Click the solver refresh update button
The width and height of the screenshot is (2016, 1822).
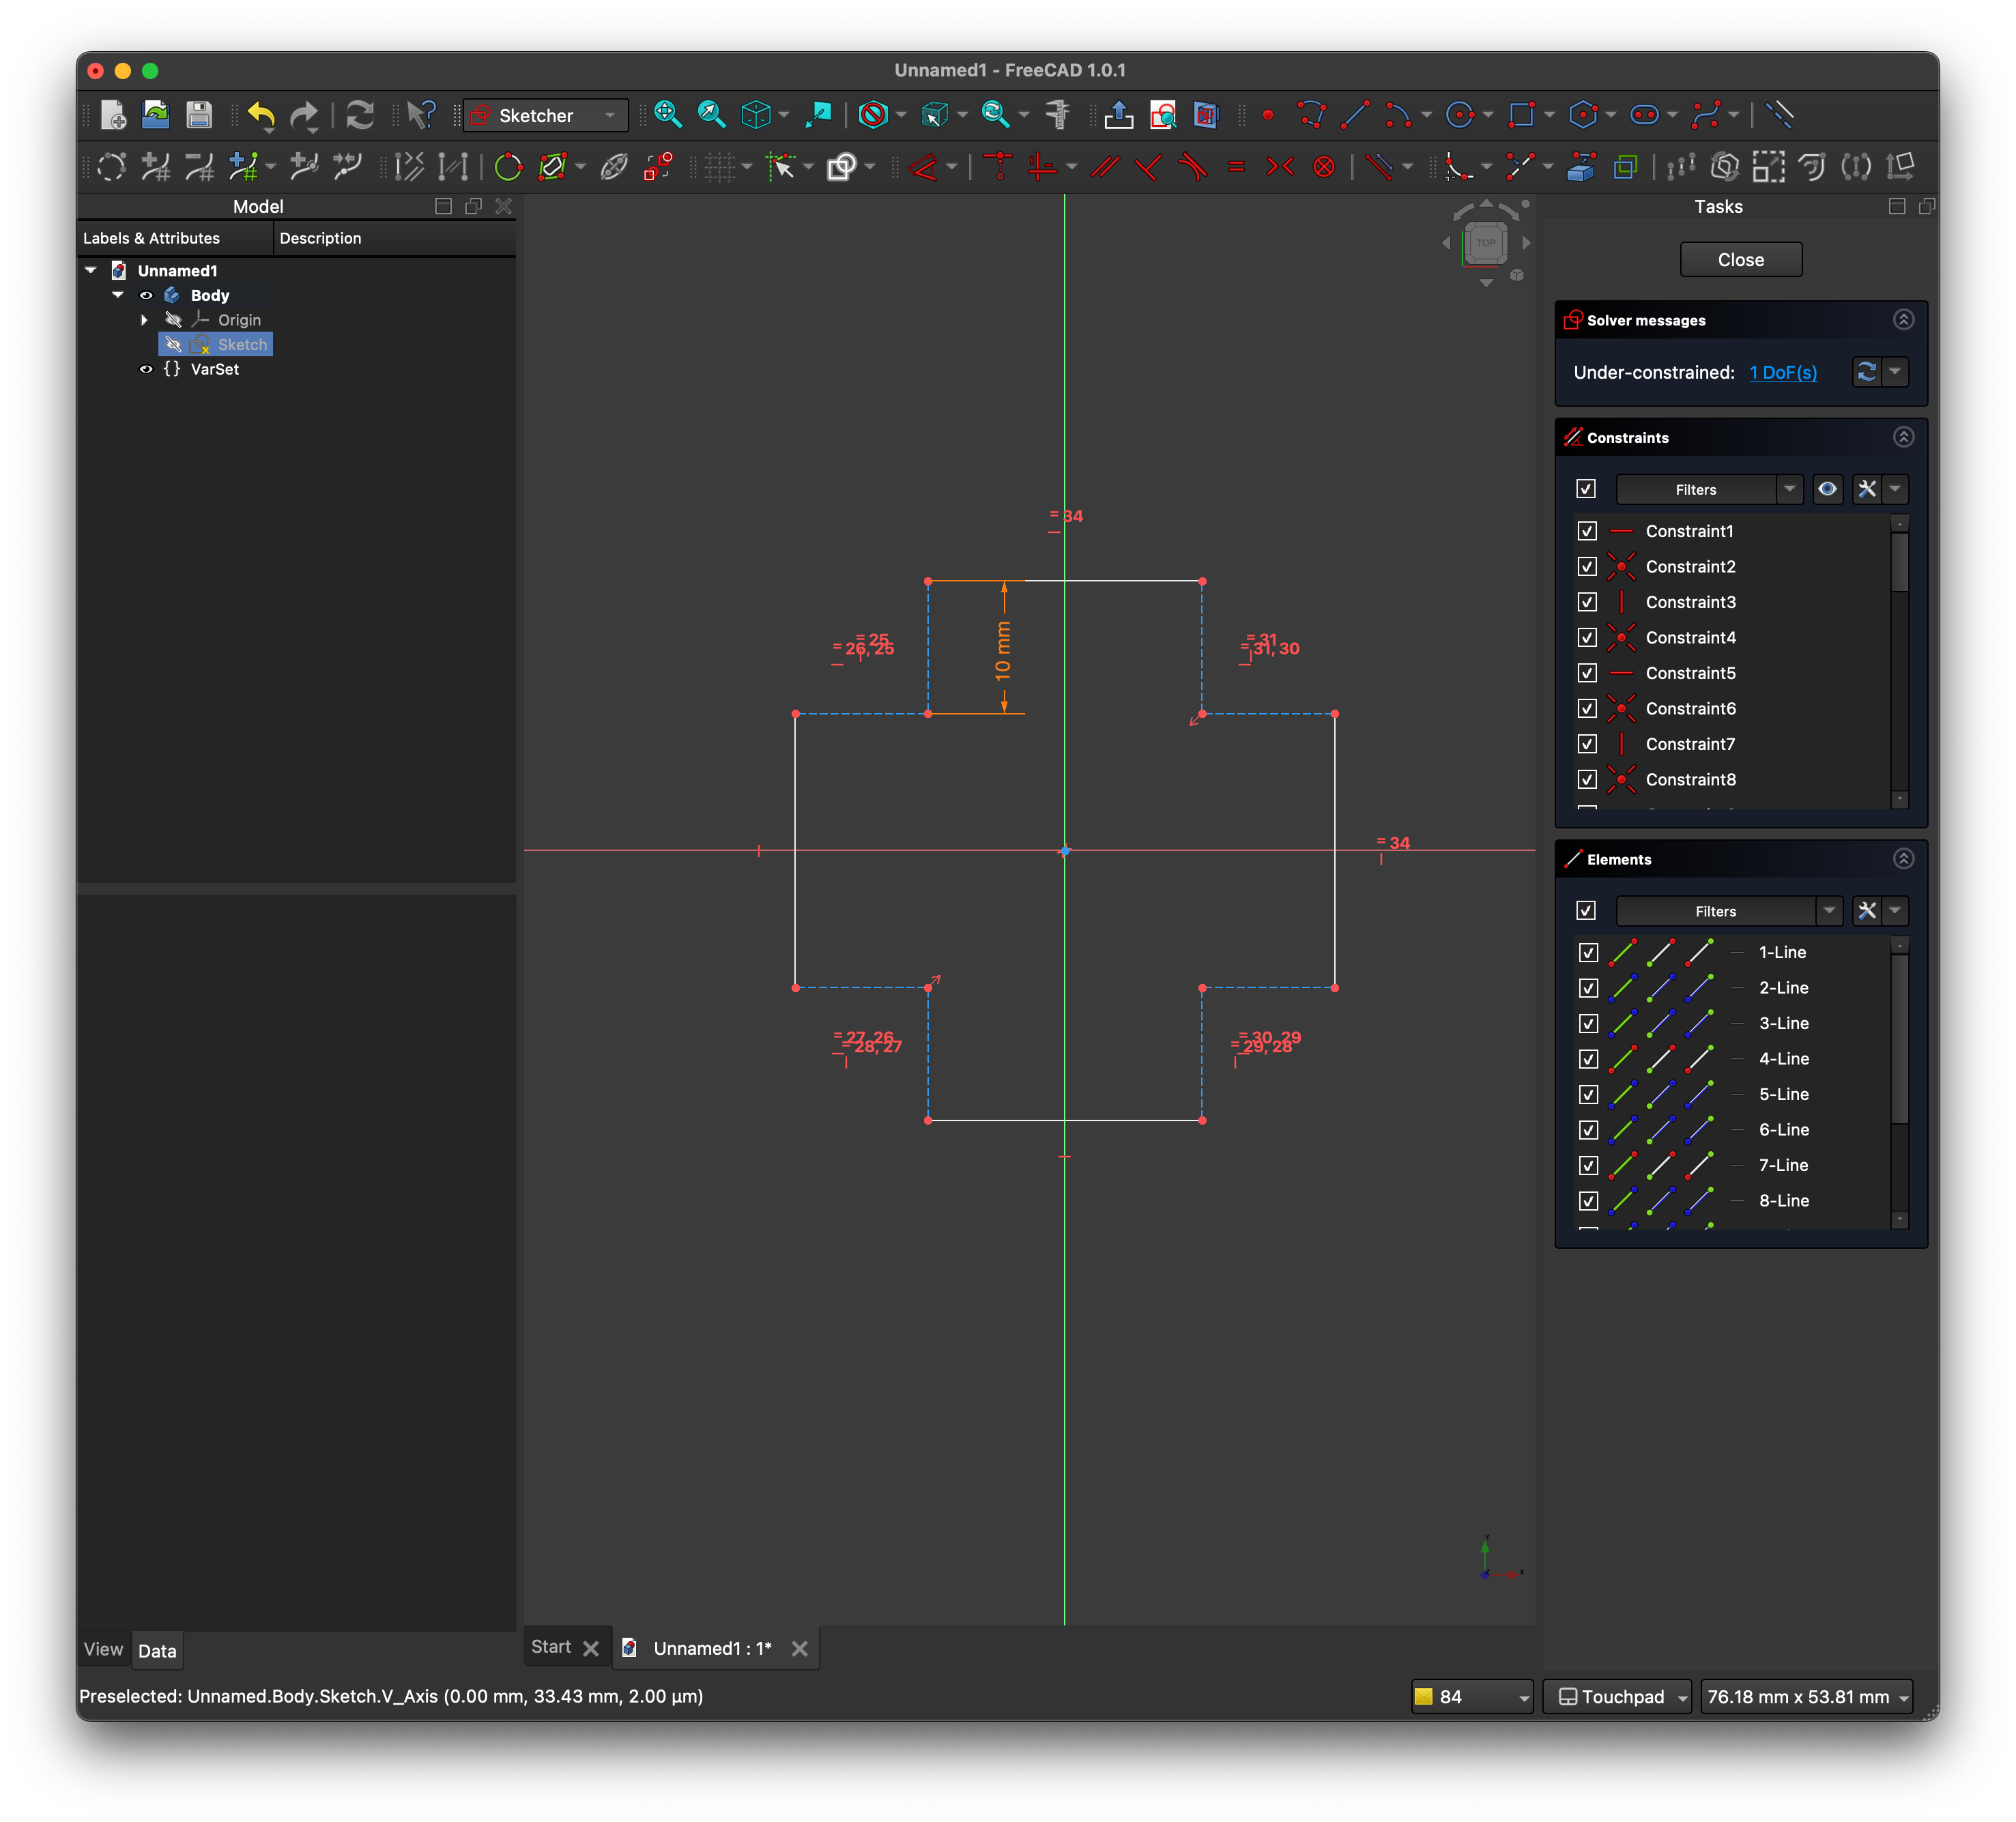click(x=1866, y=373)
